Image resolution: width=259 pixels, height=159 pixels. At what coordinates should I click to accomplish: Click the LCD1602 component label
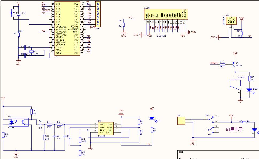click(161, 36)
